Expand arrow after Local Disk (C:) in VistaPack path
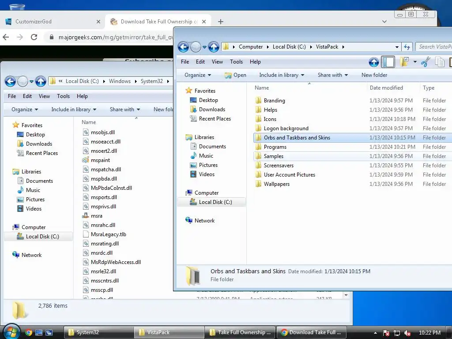This screenshot has height=339, width=452. (x=311, y=47)
